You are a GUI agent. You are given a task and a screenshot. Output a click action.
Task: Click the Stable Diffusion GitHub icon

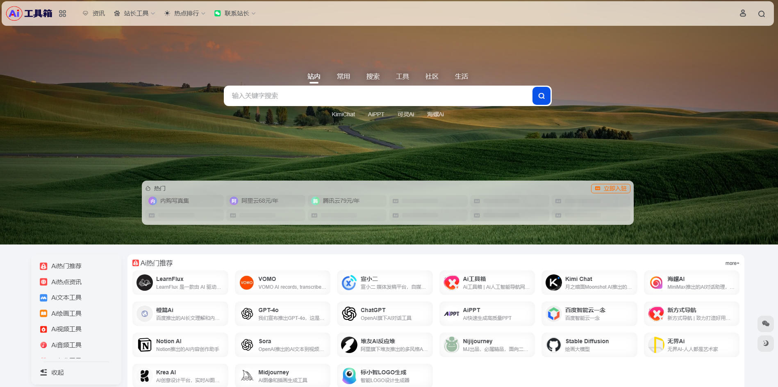pyautogui.click(x=554, y=345)
